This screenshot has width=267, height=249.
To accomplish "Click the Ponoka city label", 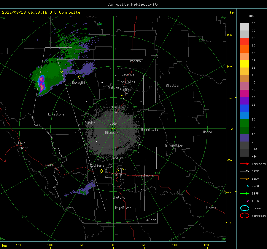I will point(135,61).
